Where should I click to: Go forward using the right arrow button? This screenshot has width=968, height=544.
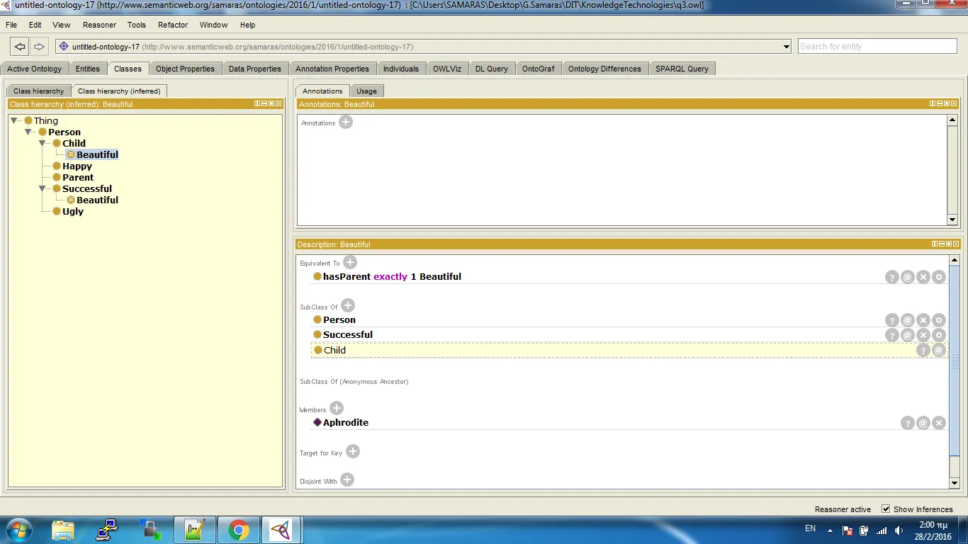coord(39,47)
